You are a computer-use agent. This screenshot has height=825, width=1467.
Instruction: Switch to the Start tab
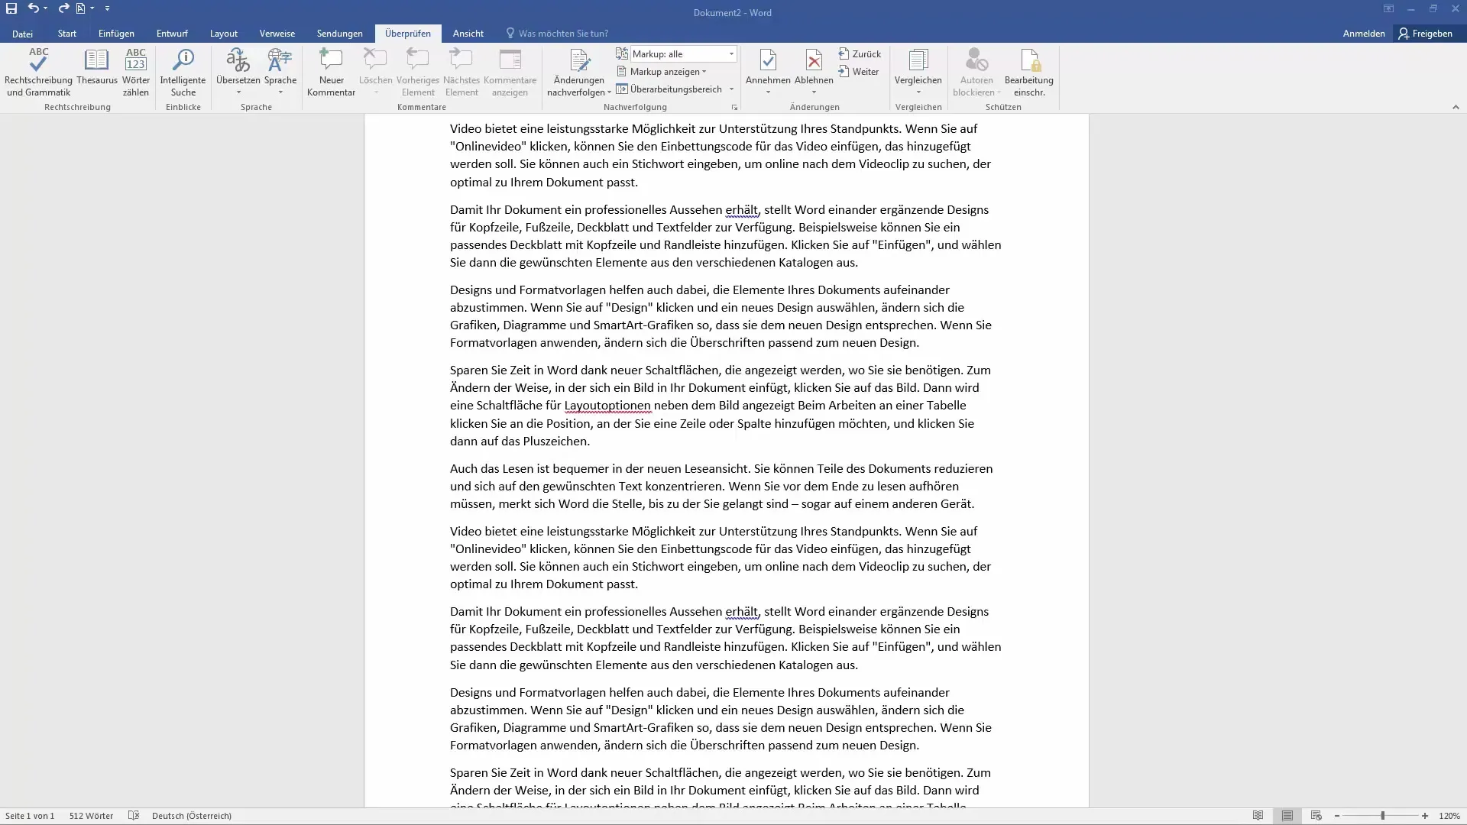point(66,34)
